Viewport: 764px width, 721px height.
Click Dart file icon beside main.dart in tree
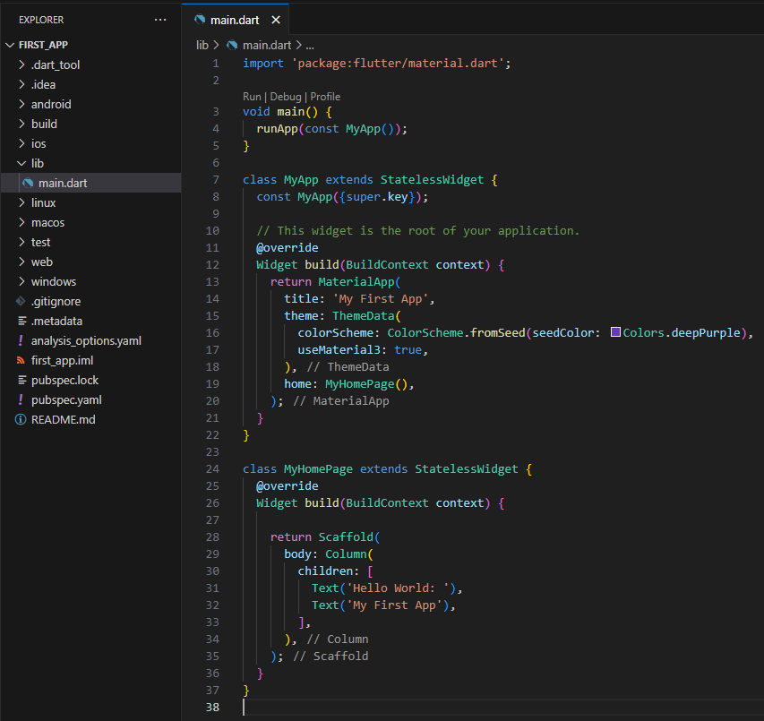click(x=29, y=184)
